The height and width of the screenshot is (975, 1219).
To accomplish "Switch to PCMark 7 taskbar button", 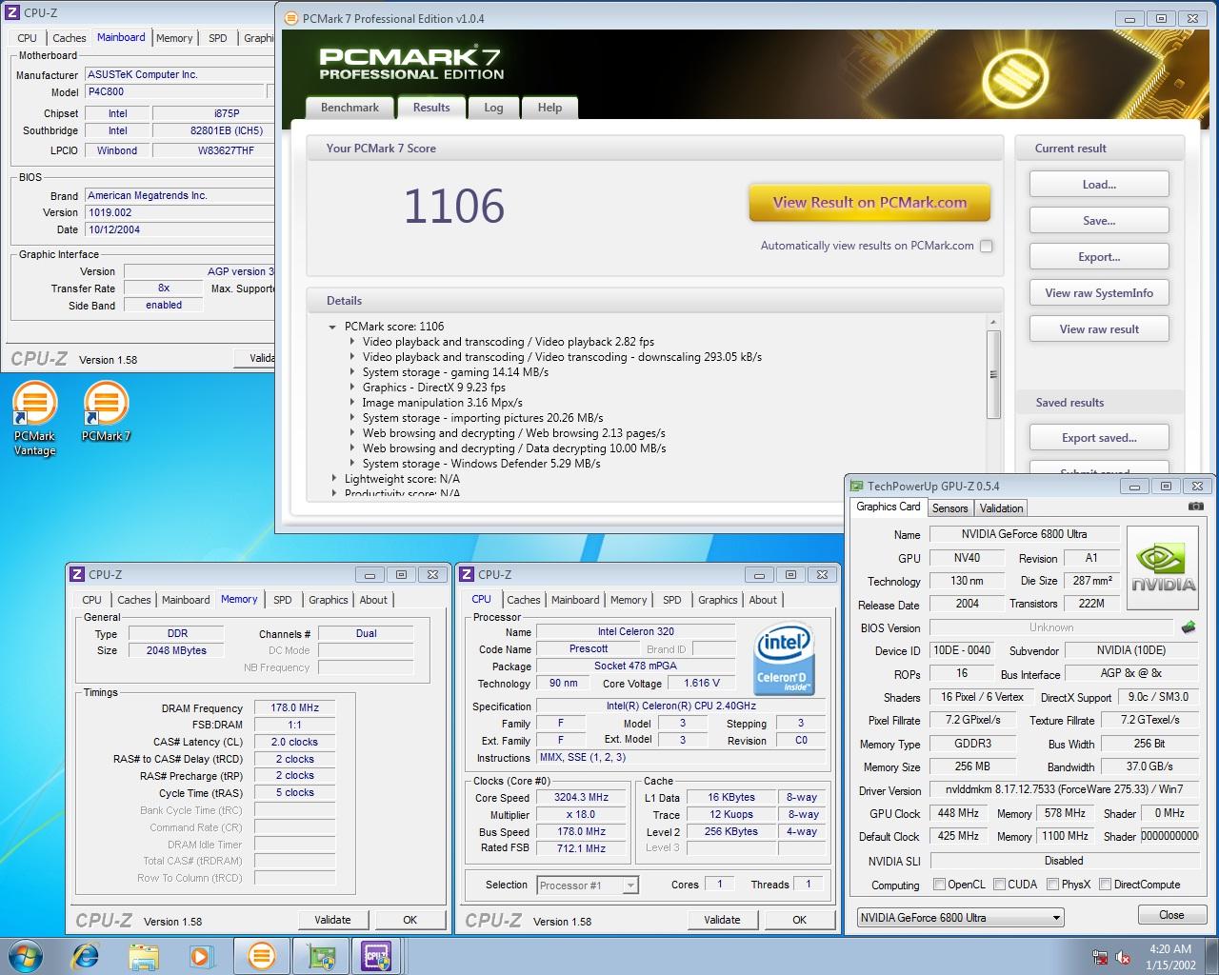I will [x=261, y=956].
